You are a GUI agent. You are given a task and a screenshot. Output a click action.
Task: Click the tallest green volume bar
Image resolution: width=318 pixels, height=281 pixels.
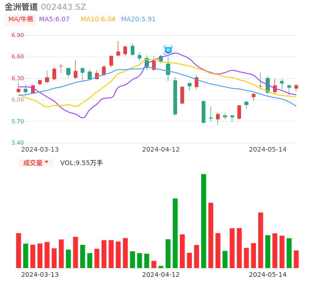coord(204,221)
